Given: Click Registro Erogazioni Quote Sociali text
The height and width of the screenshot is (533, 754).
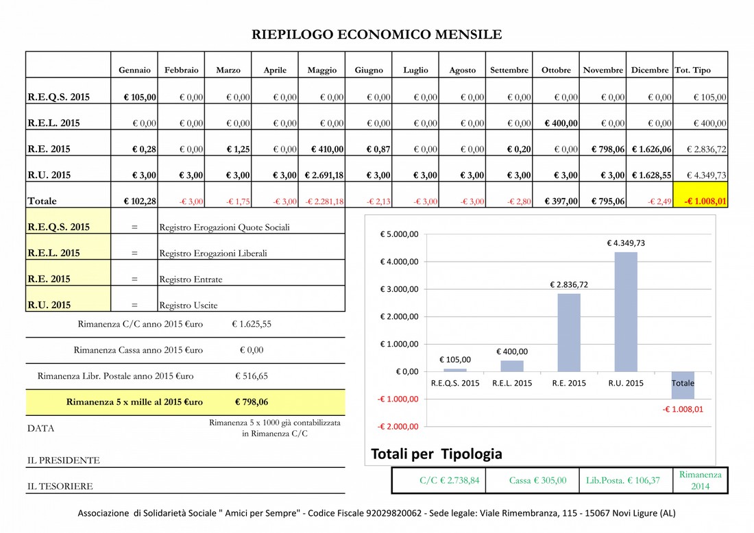Looking at the screenshot, I should (224, 227).
